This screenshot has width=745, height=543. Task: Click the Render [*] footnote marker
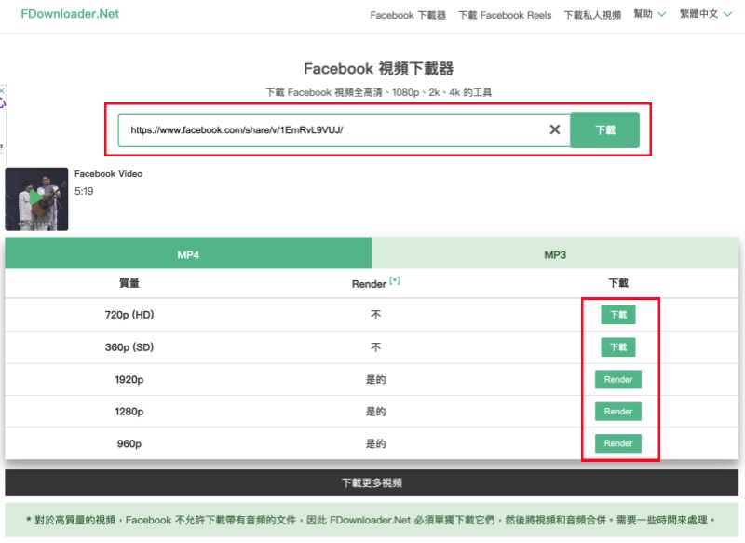394,280
